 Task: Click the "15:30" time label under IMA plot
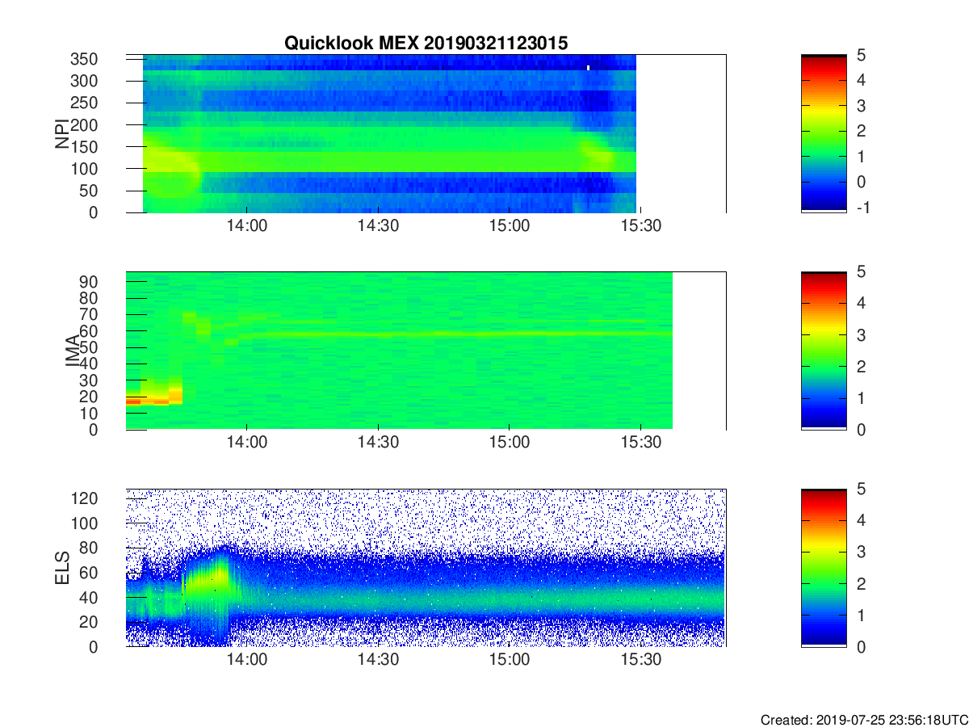coord(640,444)
